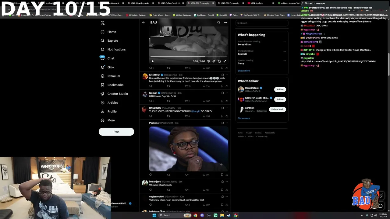The height and width of the screenshot is (219, 390).
Task: Click the Post button
Action: click(116, 132)
